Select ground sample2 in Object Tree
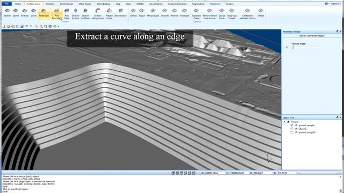 (x=307, y=132)
